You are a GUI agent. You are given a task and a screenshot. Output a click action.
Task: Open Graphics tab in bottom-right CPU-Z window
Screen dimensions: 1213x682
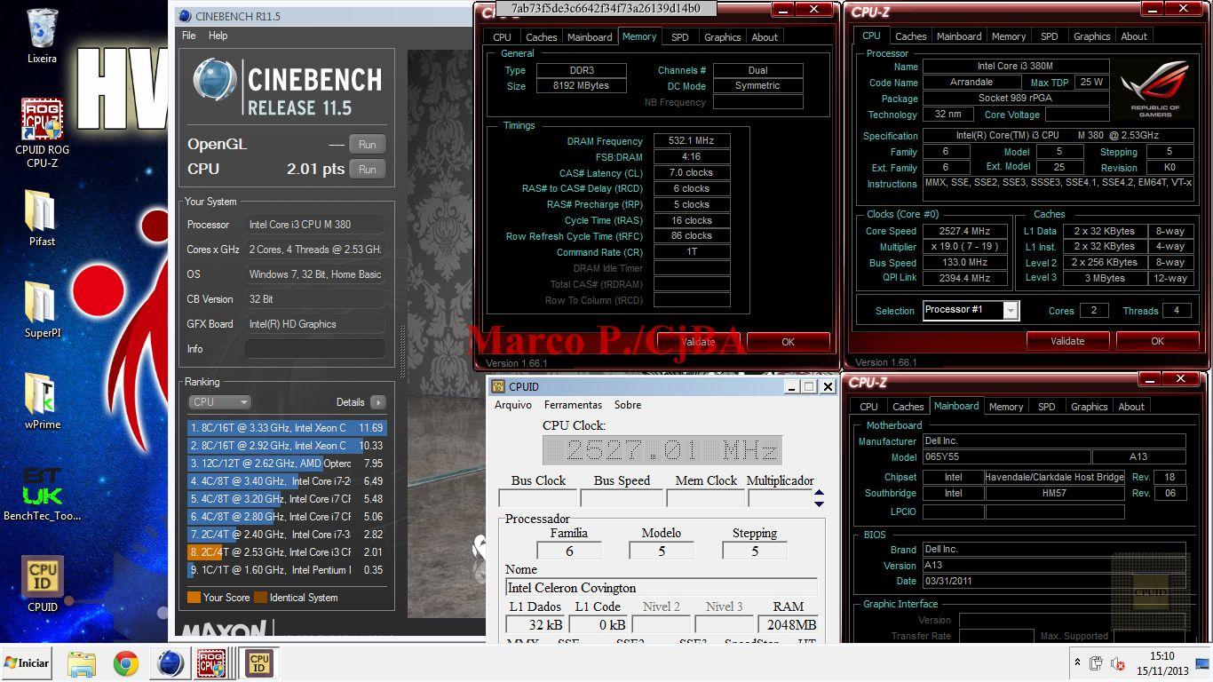tap(1090, 407)
